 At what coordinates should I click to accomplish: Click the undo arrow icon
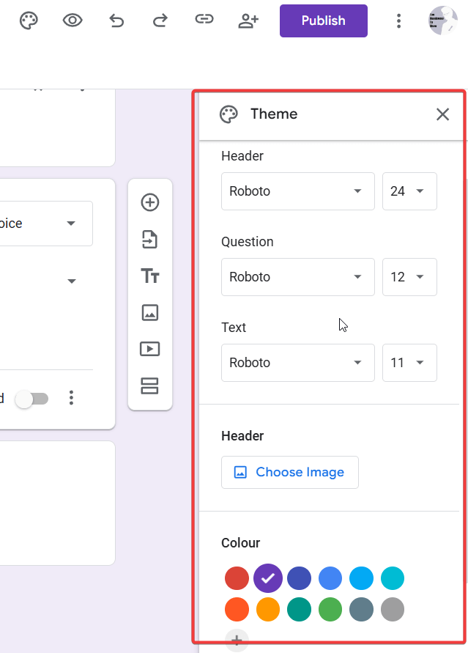coord(116,21)
